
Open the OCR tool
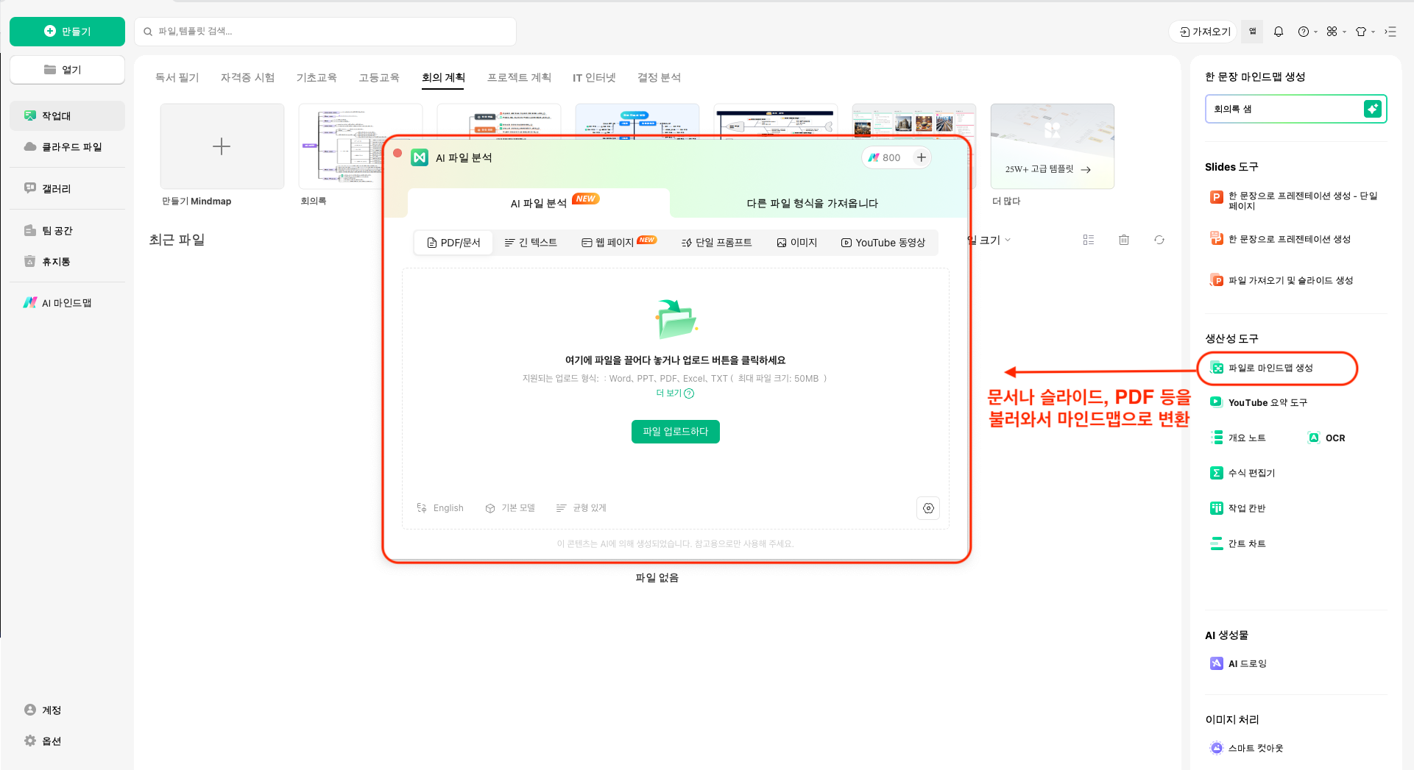[x=1334, y=438]
